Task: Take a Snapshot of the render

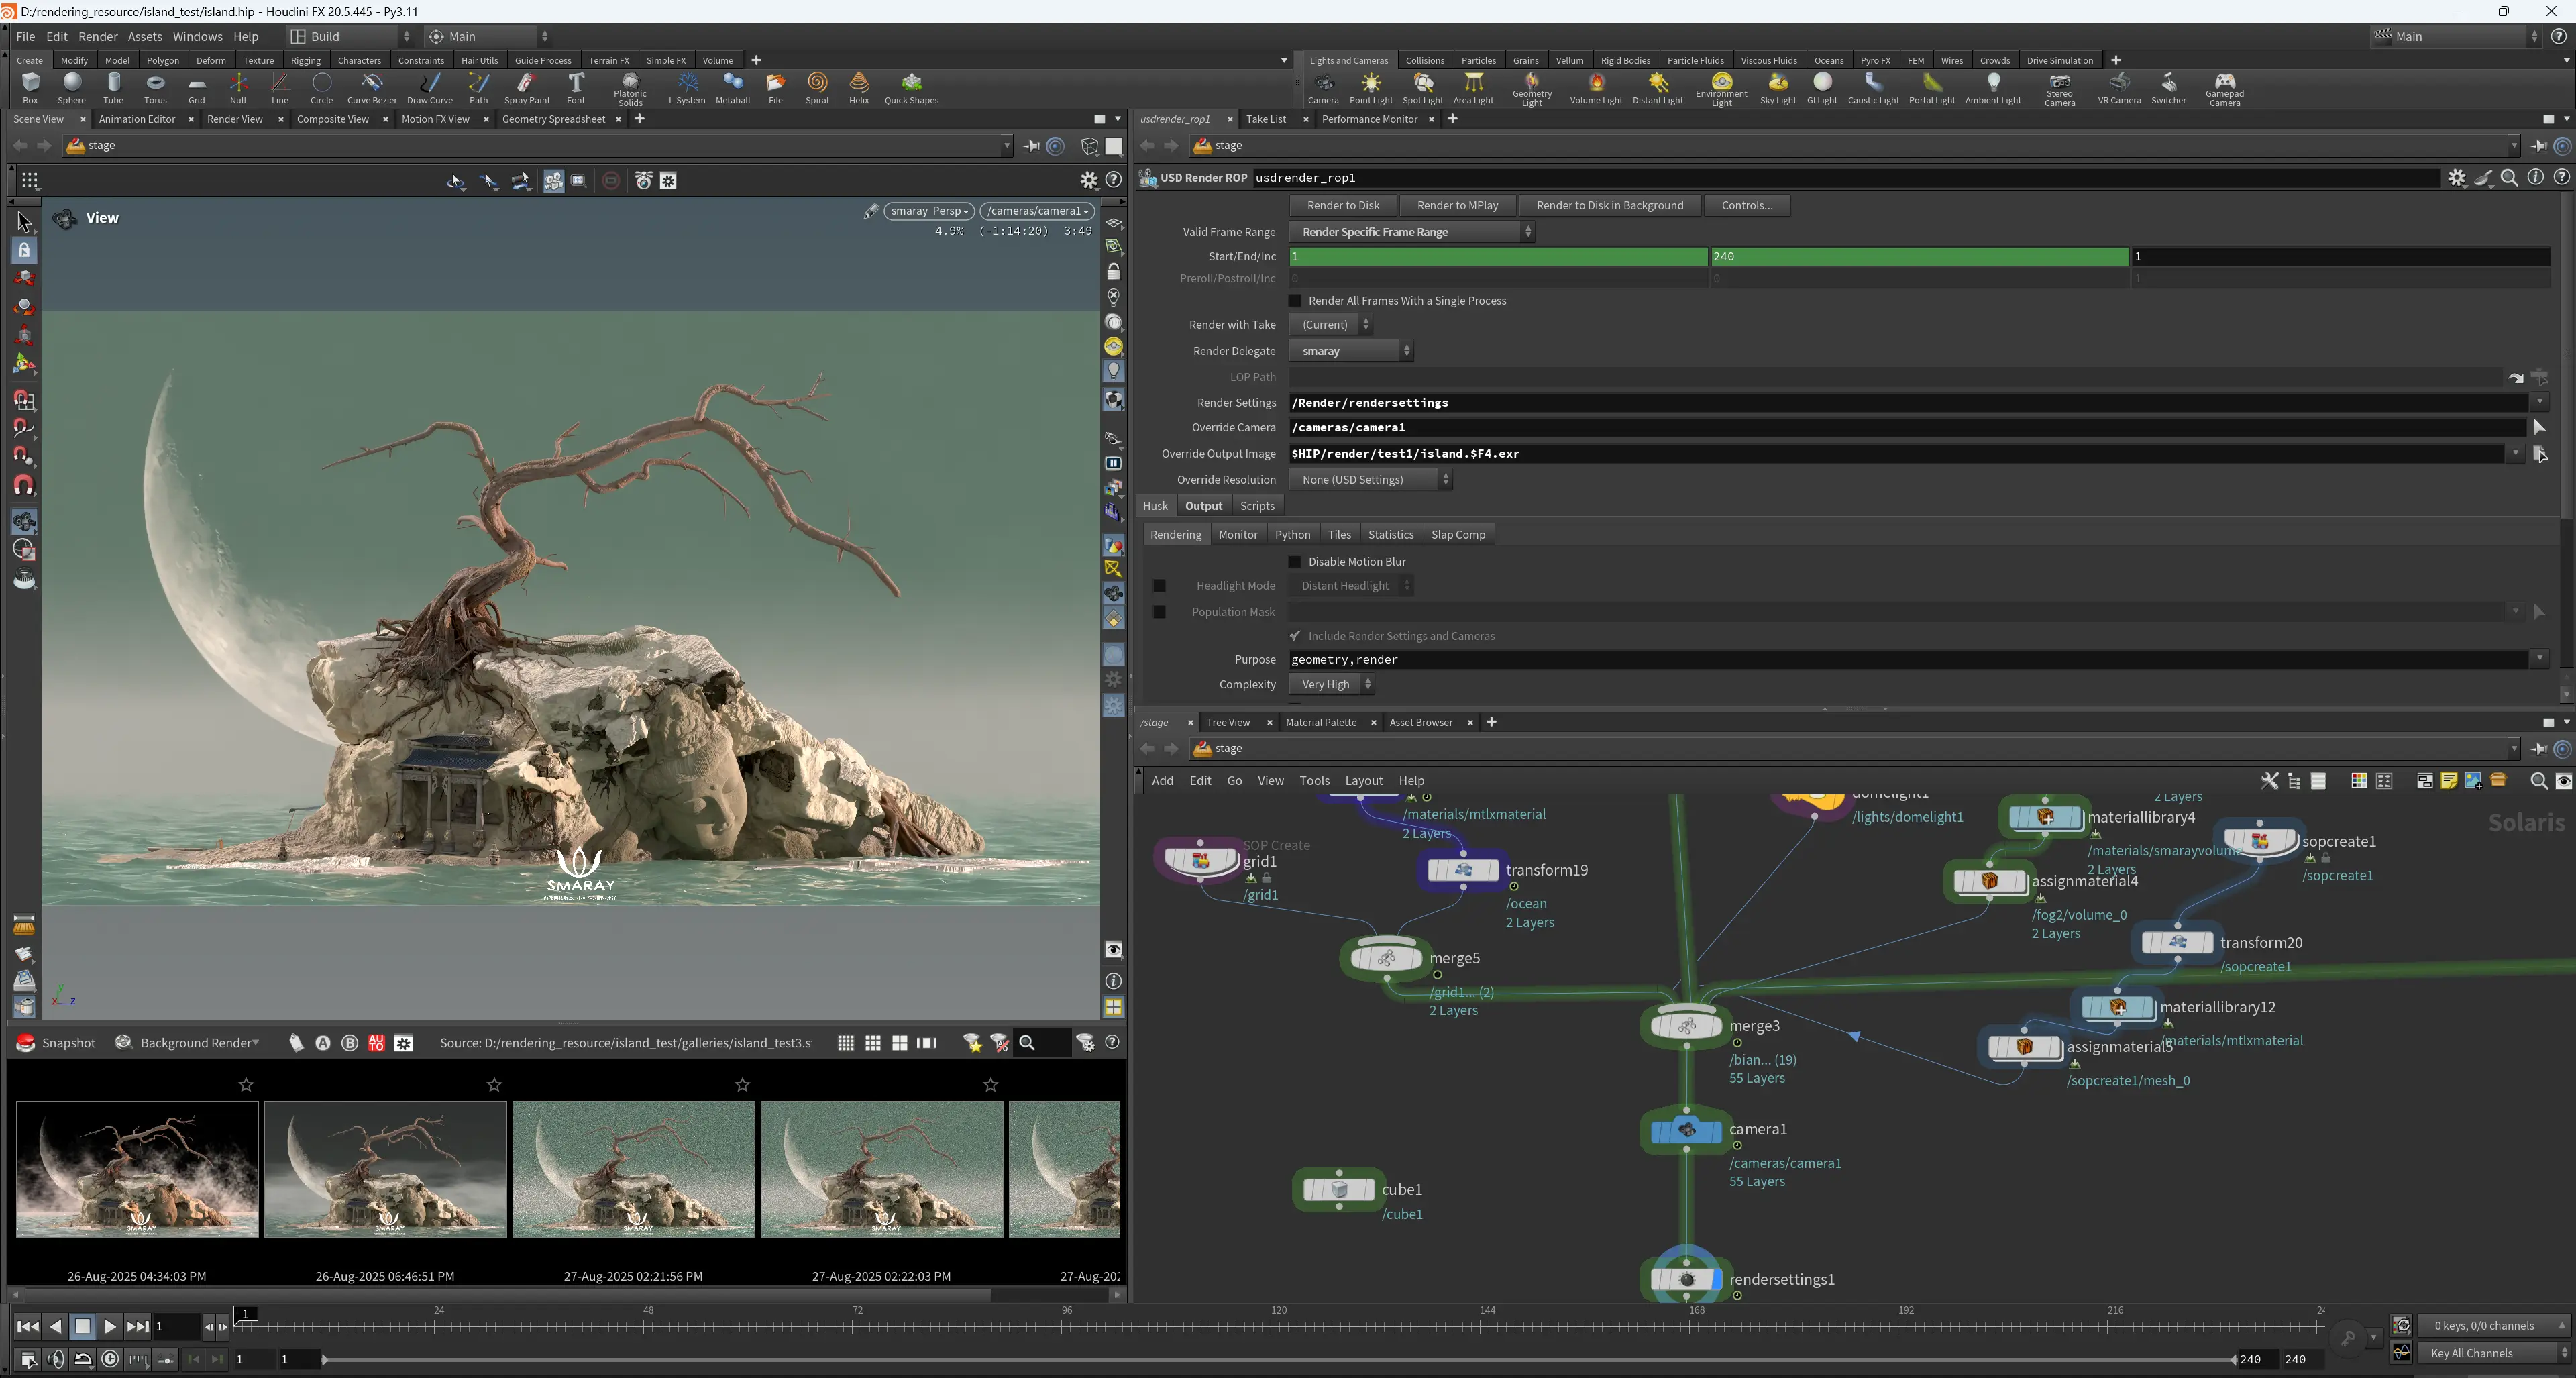Action: 56,1043
